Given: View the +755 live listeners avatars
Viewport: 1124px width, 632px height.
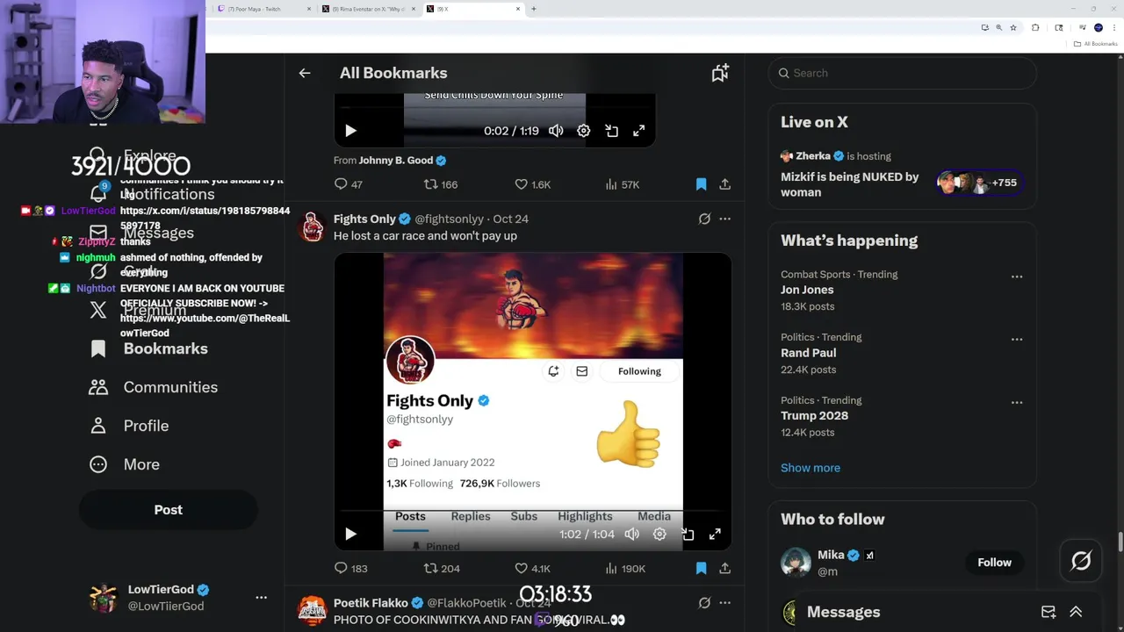Looking at the screenshot, I should (978, 183).
